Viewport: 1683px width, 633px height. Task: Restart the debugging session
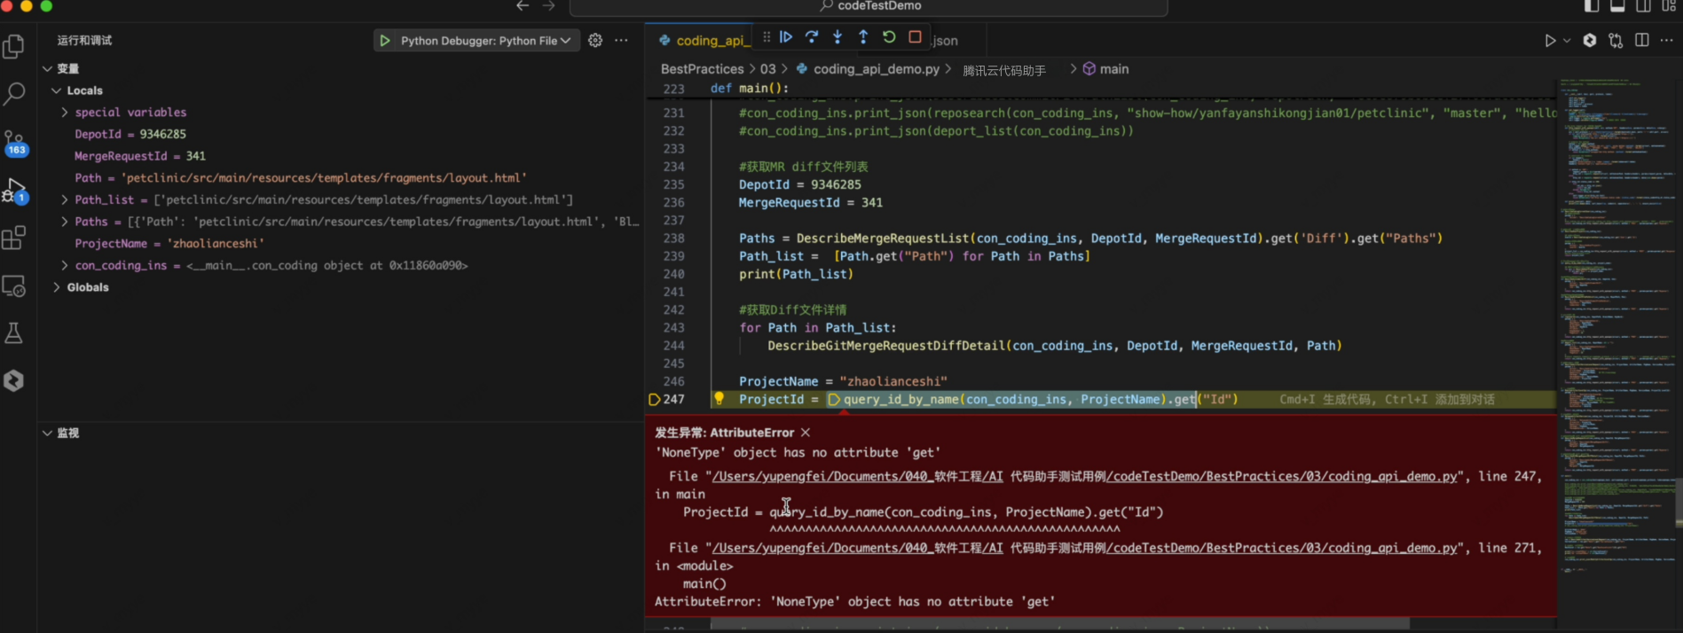889,37
